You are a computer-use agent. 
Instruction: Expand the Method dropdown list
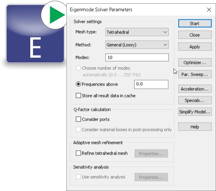137,45
